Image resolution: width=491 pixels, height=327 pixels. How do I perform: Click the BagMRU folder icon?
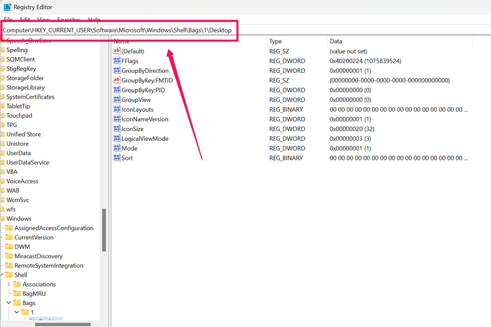pyautogui.click(x=17, y=294)
